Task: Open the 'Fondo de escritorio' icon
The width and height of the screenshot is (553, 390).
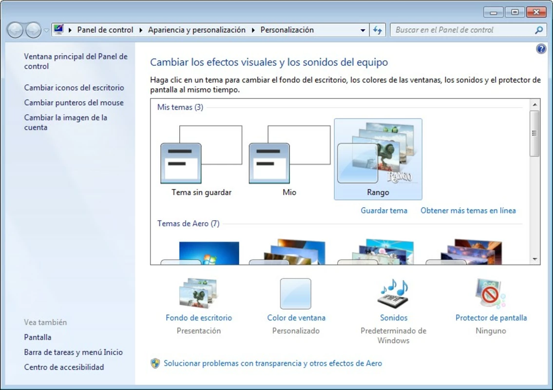Action: (x=199, y=293)
